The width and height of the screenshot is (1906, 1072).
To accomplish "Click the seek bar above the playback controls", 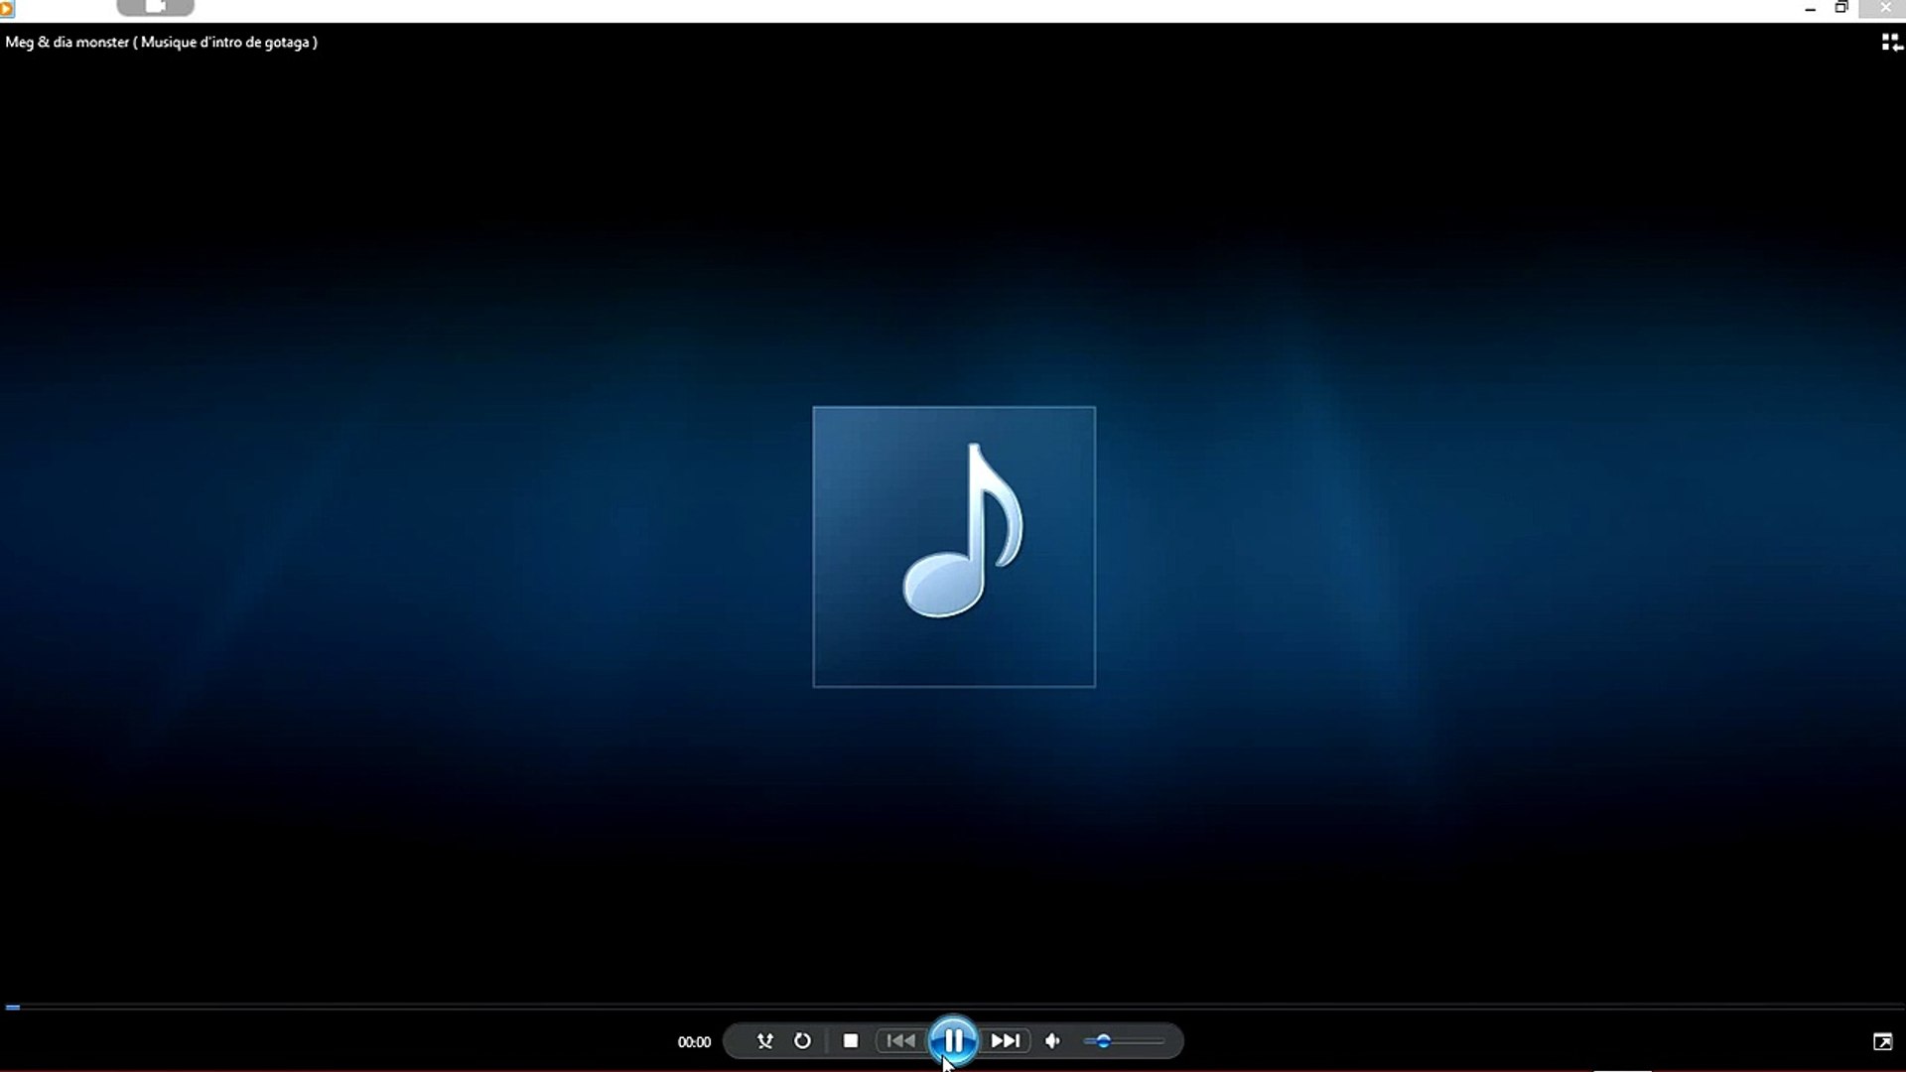I will (953, 1006).
